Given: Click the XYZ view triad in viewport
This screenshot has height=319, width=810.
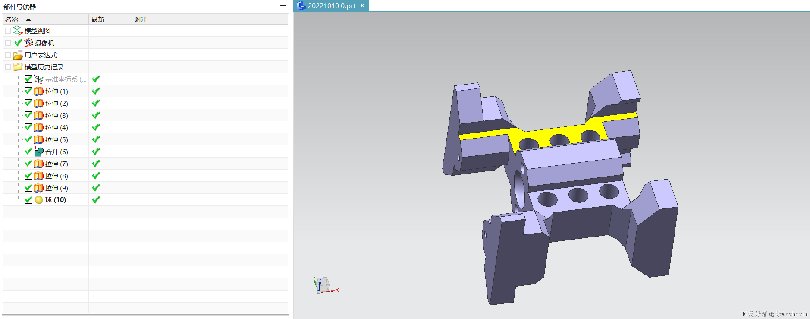Looking at the screenshot, I should (x=324, y=286).
